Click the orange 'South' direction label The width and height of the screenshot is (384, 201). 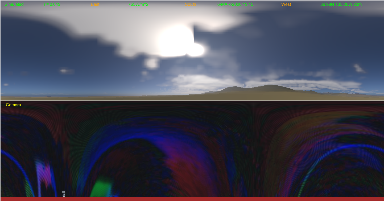click(190, 5)
